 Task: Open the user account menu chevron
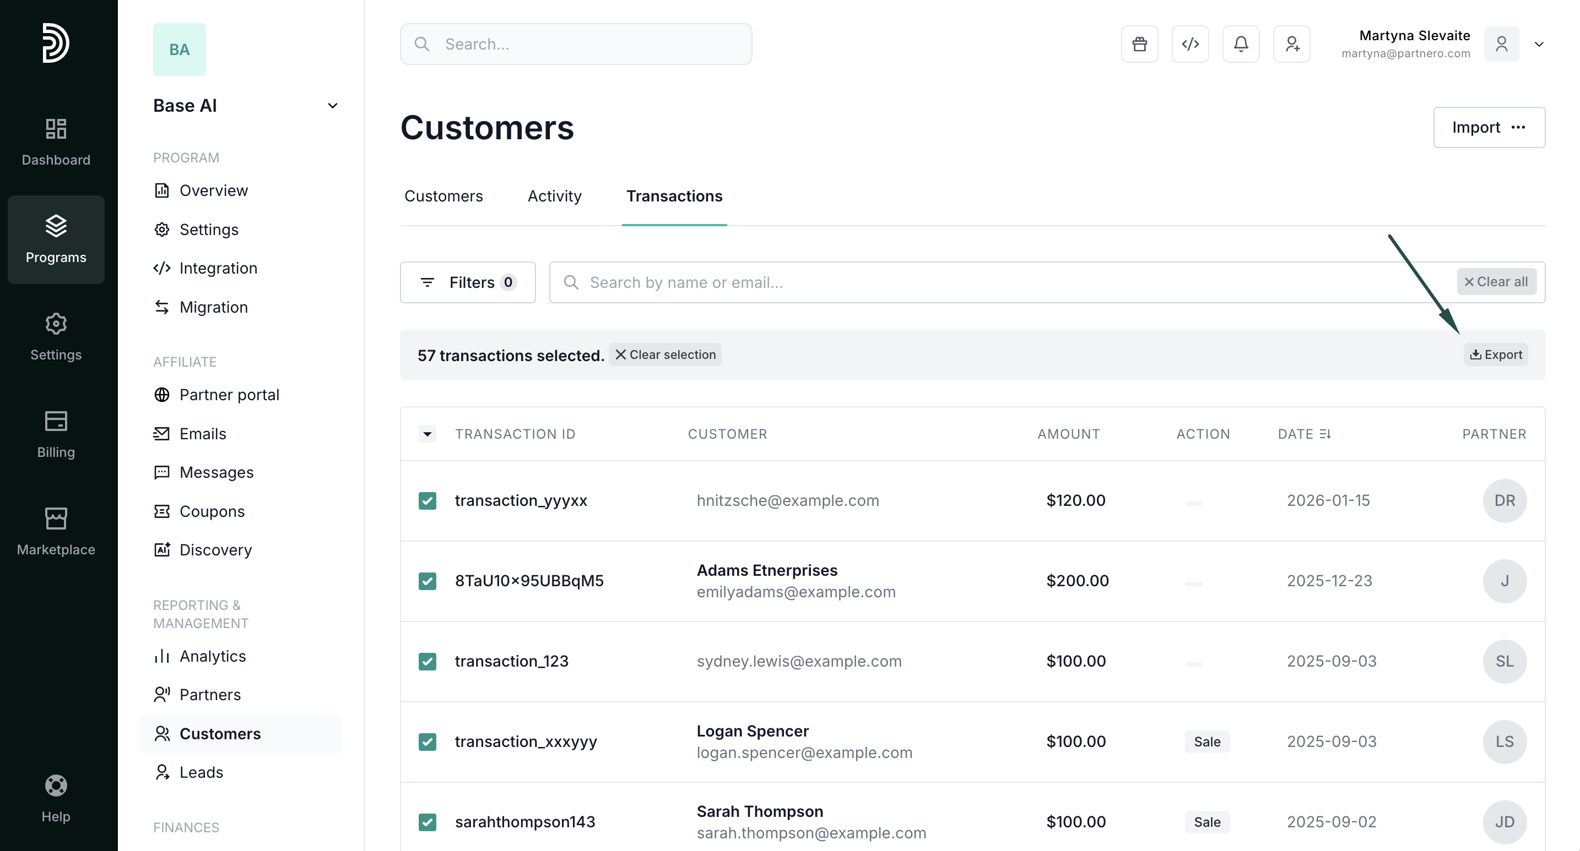(x=1538, y=44)
